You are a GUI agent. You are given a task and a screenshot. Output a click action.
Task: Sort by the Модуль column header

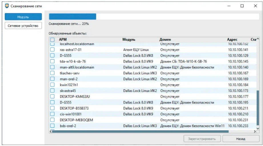point(129,40)
